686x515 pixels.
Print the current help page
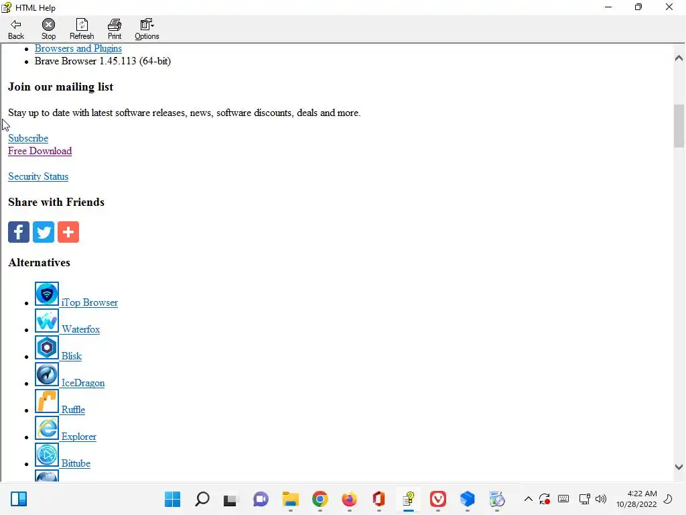pos(115,30)
